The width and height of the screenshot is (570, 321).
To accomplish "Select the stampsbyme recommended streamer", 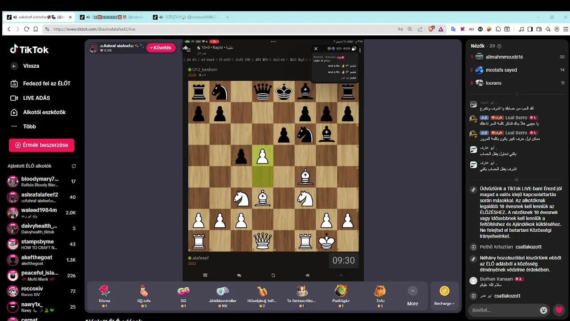I will [x=41, y=244].
